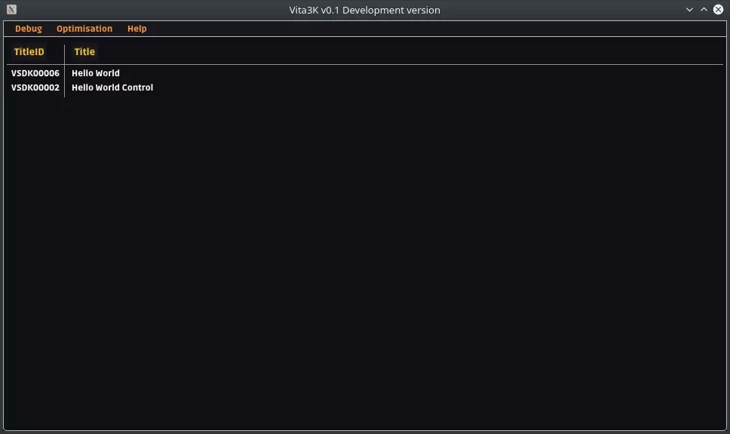Open the Help menu
The width and height of the screenshot is (730, 434).
click(x=137, y=29)
